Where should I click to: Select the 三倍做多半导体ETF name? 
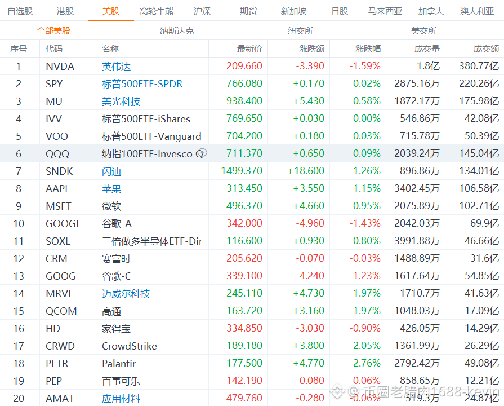point(153,241)
